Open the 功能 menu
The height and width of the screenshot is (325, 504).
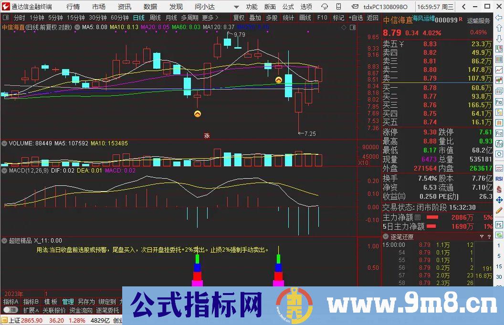coord(252,6)
